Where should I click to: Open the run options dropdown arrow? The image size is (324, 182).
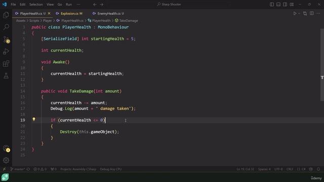(x=299, y=14)
